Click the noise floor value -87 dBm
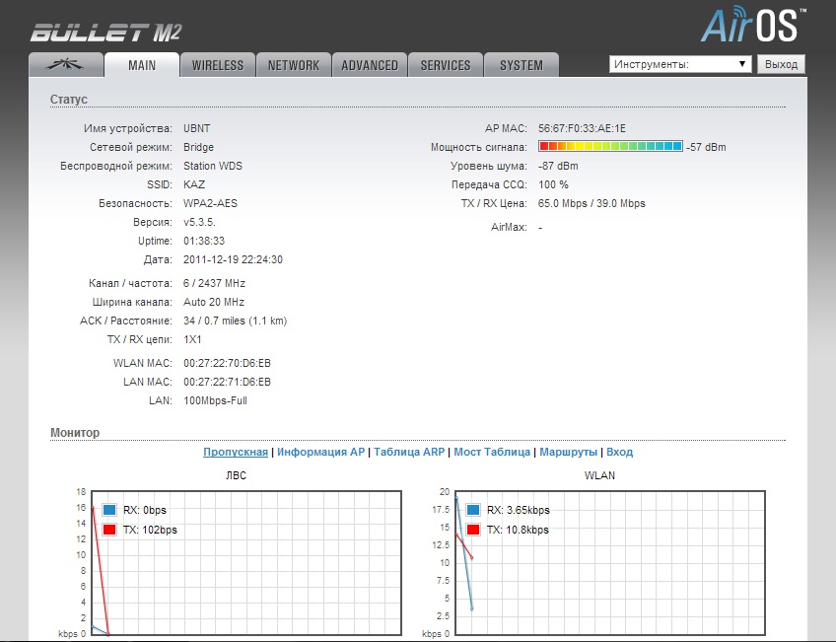This screenshot has width=836, height=642. point(558,166)
